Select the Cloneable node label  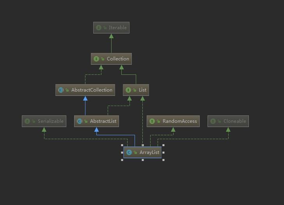point(235,121)
